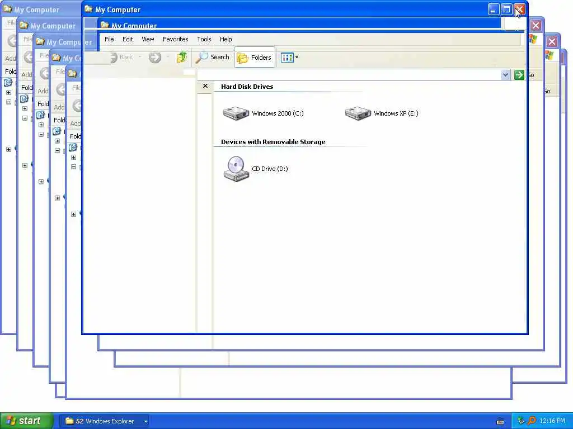Click the Safely Remove Hardware tray icon
The height and width of the screenshot is (429, 573).
click(x=521, y=421)
